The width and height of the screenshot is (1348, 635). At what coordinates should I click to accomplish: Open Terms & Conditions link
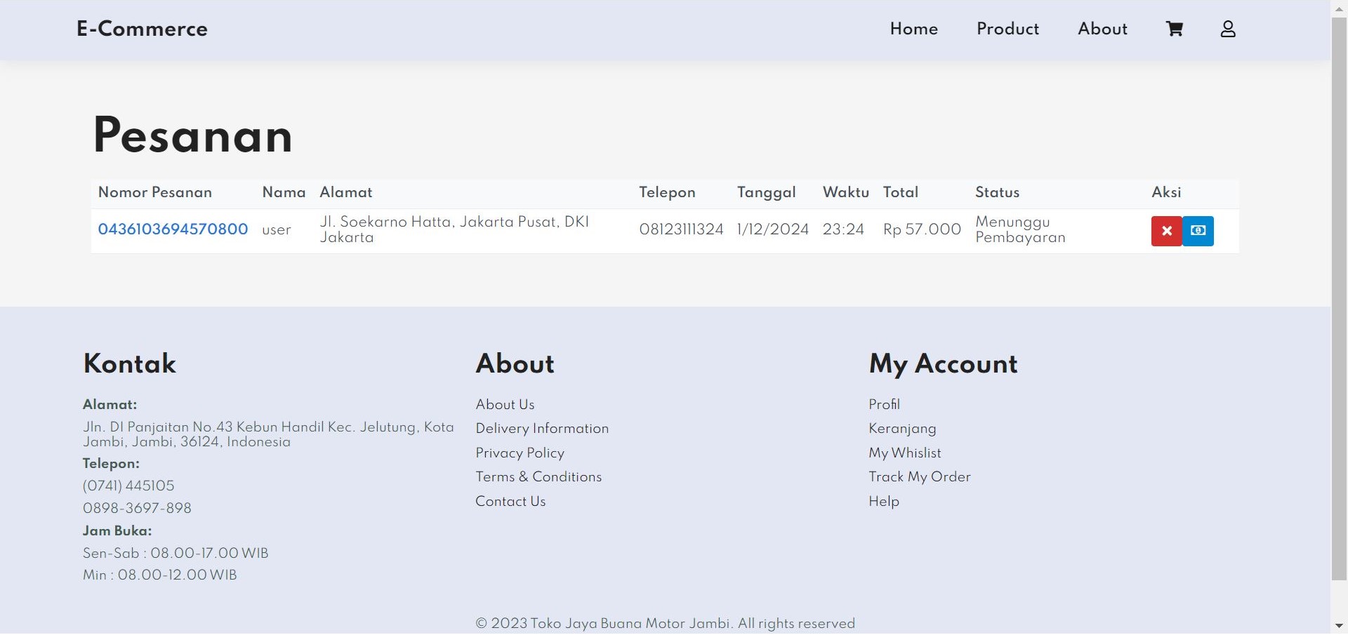pyautogui.click(x=538, y=477)
